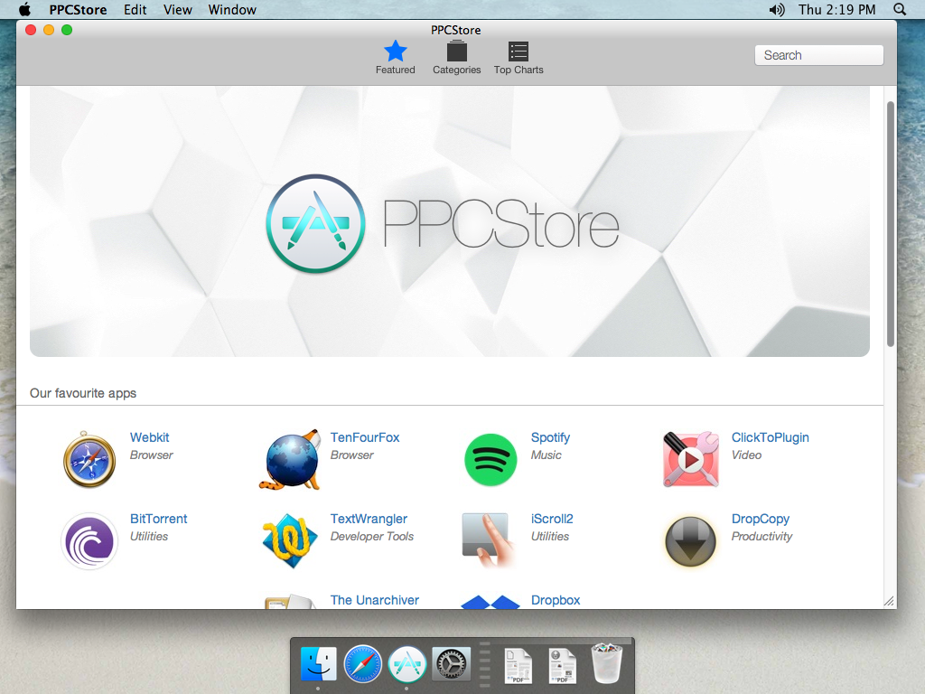Launch Safari from the Dock

(x=363, y=664)
